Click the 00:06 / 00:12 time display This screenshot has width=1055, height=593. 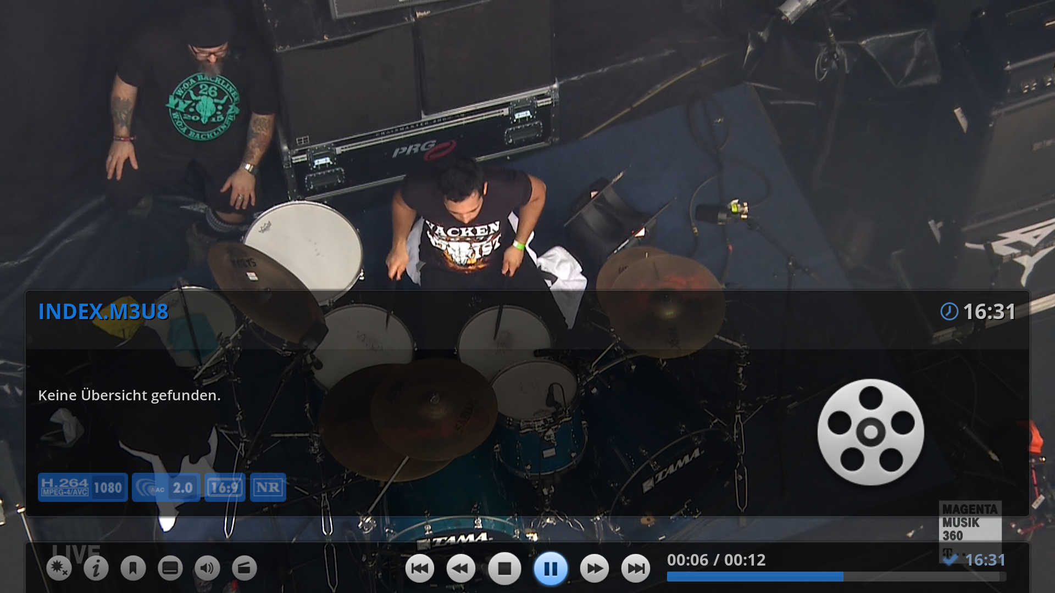tap(716, 560)
